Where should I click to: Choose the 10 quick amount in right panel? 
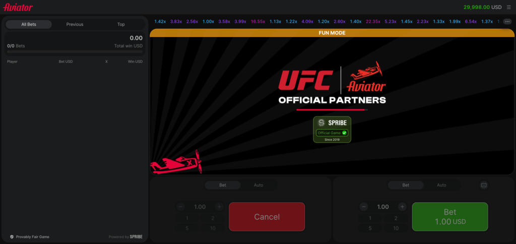click(396, 228)
